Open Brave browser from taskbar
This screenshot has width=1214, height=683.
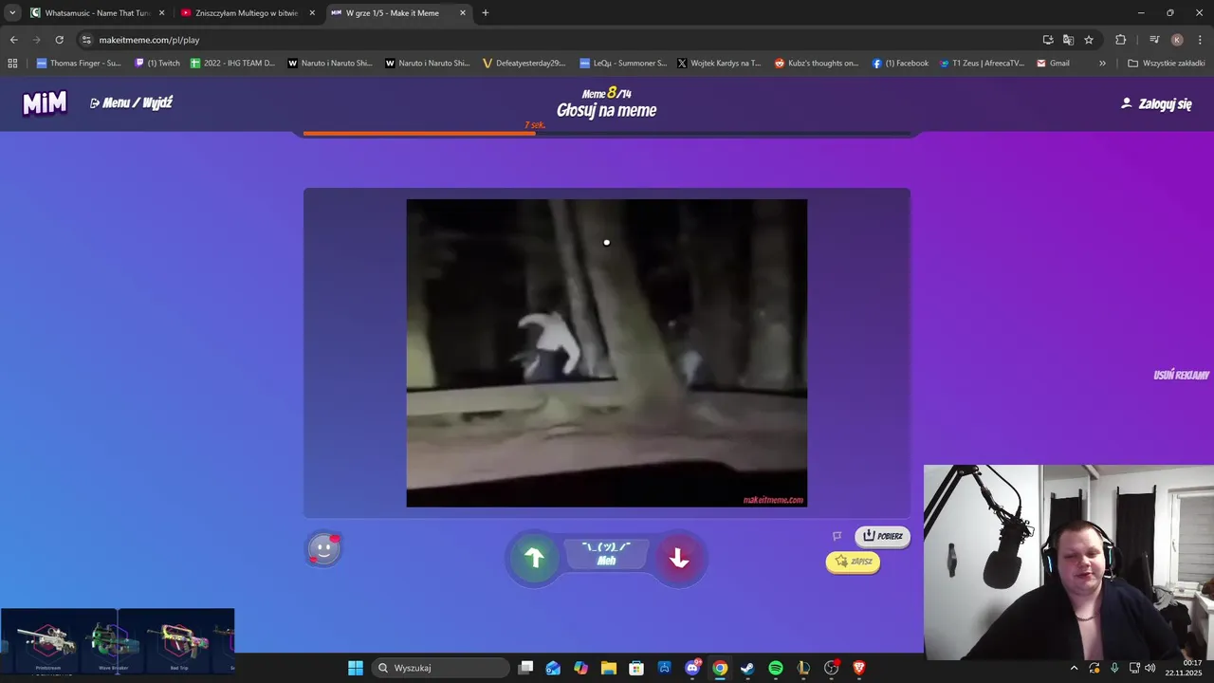point(859,668)
